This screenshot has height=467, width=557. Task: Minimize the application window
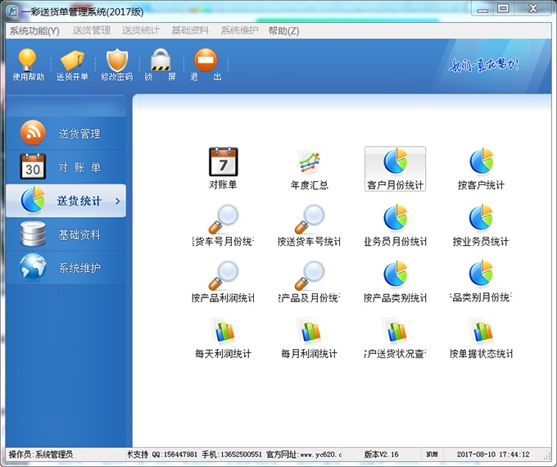[x=482, y=9]
